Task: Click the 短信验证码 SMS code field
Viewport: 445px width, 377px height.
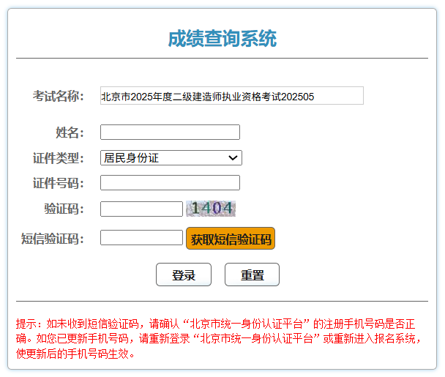Action: pyautogui.click(x=141, y=238)
